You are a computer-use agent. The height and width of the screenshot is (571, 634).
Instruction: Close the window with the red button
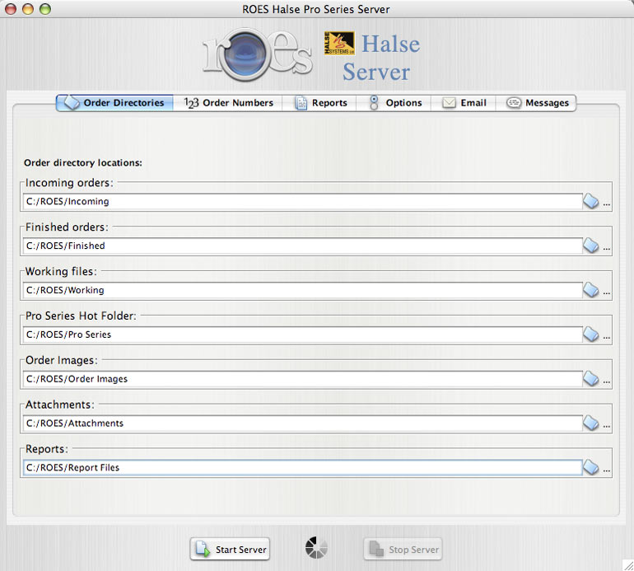(11, 9)
